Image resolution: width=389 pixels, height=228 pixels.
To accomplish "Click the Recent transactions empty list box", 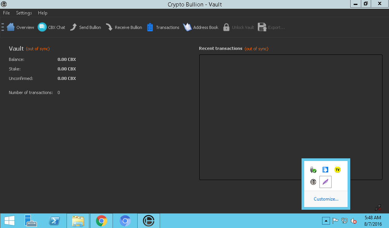I will click(x=291, y=117).
